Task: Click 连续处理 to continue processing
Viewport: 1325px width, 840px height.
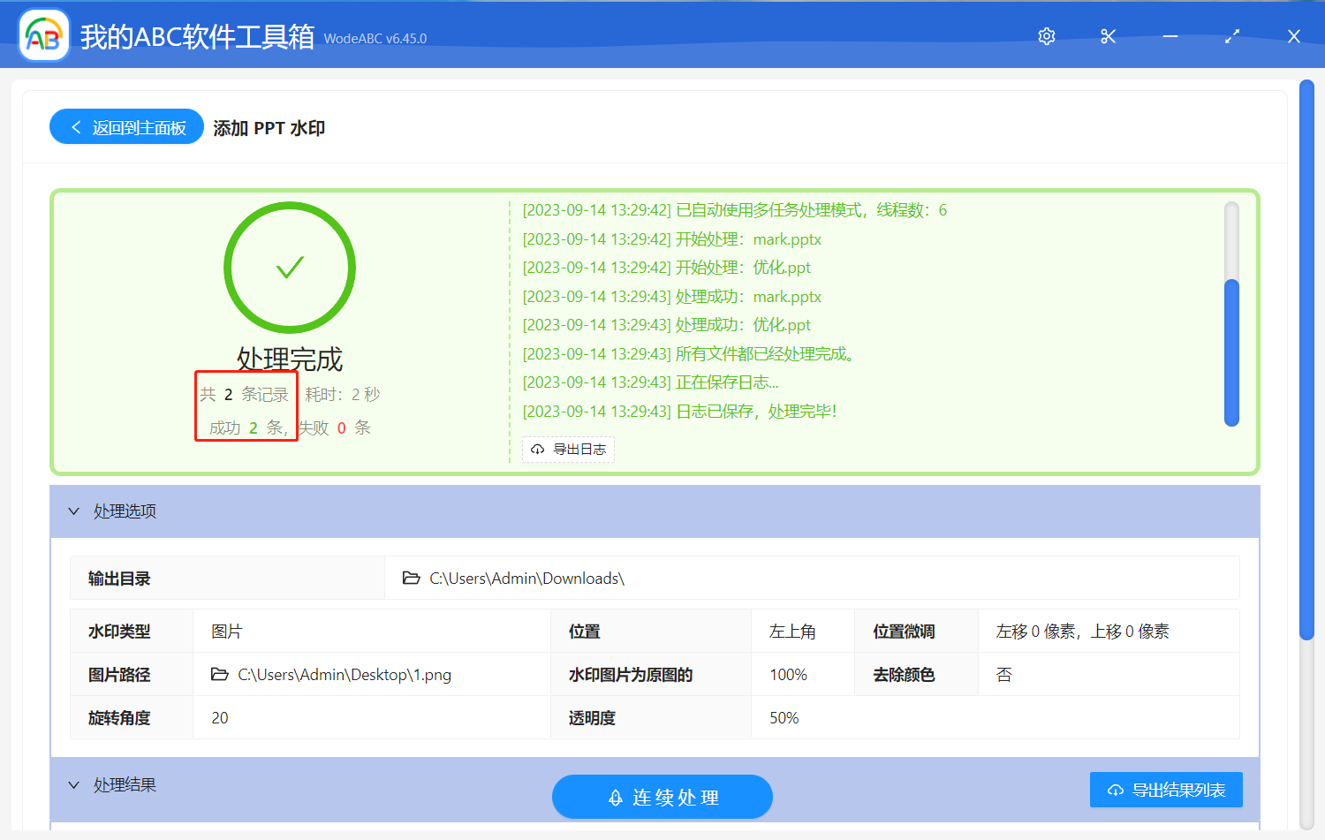Action: click(x=662, y=797)
